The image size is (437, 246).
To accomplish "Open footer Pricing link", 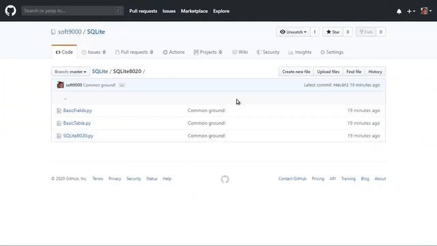I will tap(318, 179).
